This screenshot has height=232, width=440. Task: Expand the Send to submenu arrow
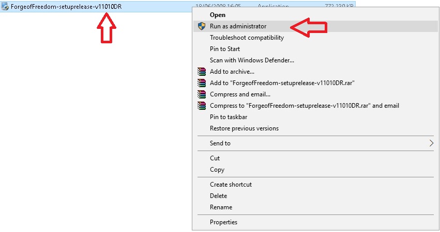pos(431,143)
